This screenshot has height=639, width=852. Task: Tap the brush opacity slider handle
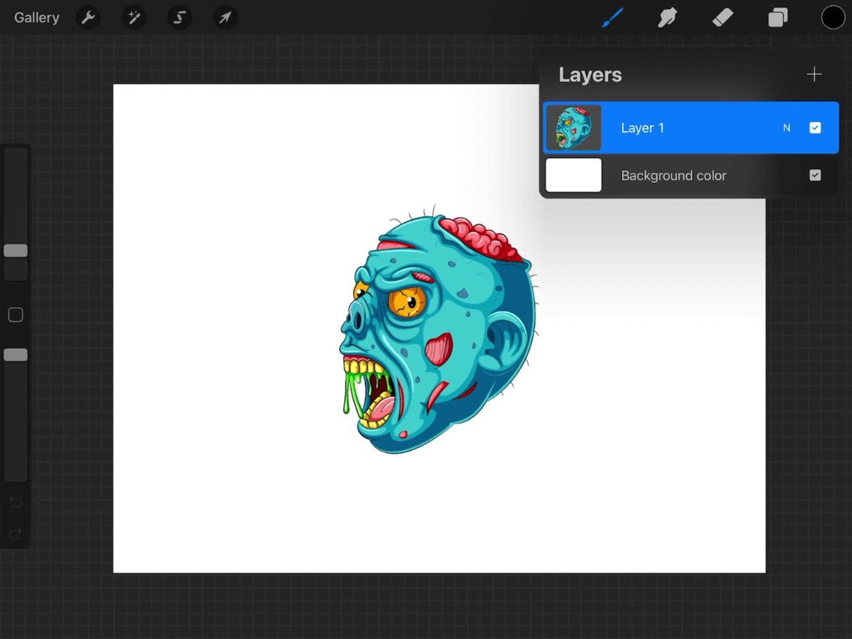[x=16, y=355]
